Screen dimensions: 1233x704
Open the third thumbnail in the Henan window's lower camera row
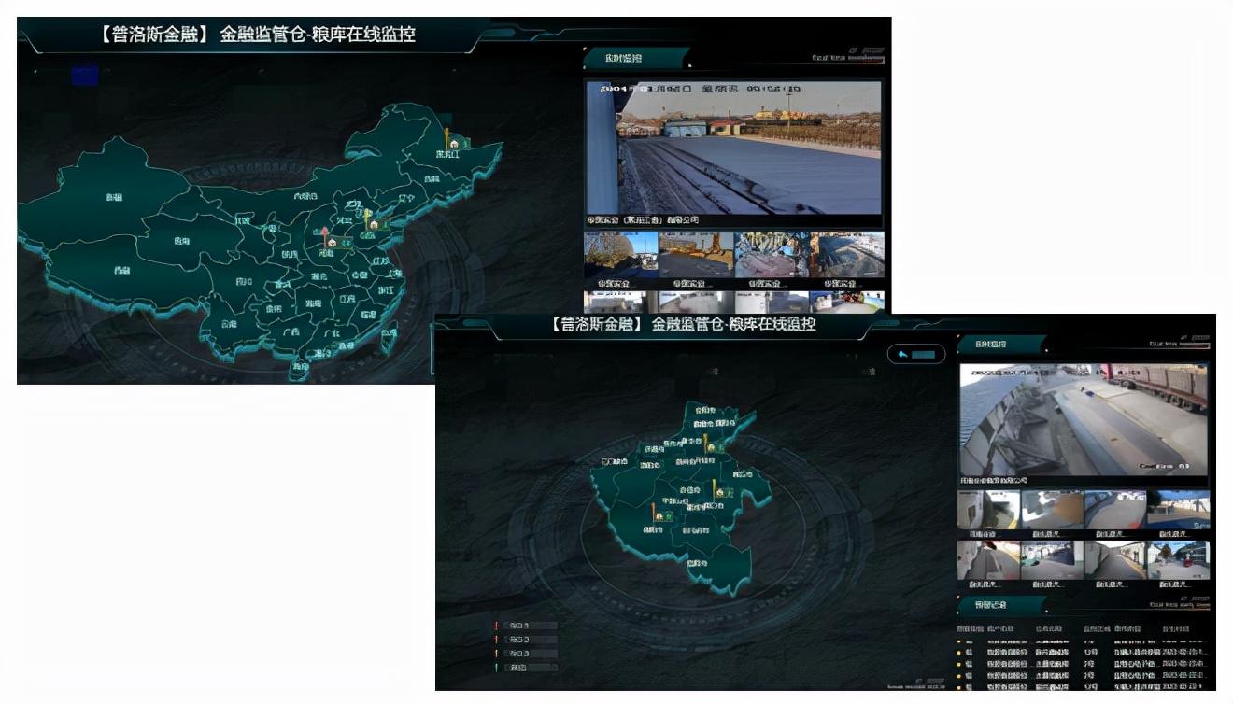pyautogui.click(x=1115, y=560)
